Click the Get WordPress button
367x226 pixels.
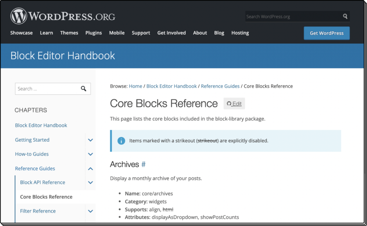(x=327, y=33)
